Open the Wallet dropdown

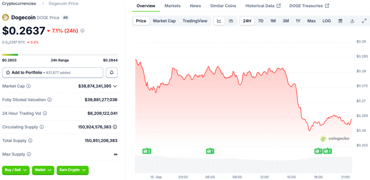pos(43,170)
